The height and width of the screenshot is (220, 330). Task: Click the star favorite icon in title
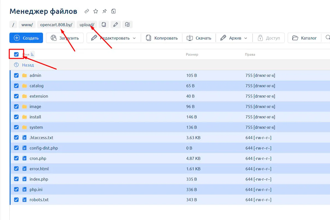[95, 11]
